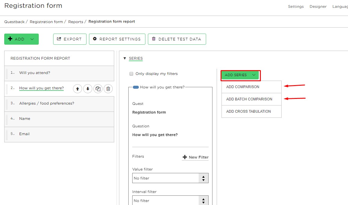Select the Name question row
Viewport: 348px width, 205px height.
pos(59,119)
